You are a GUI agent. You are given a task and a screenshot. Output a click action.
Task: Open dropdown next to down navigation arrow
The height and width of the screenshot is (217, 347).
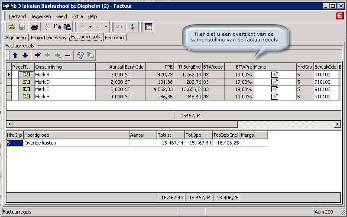(106, 27)
